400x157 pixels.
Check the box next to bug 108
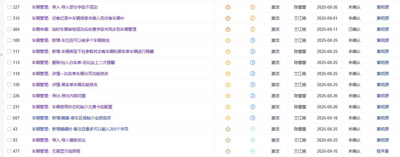point(9,40)
